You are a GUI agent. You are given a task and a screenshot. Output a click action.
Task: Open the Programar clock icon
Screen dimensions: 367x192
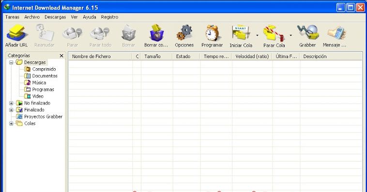point(212,32)
